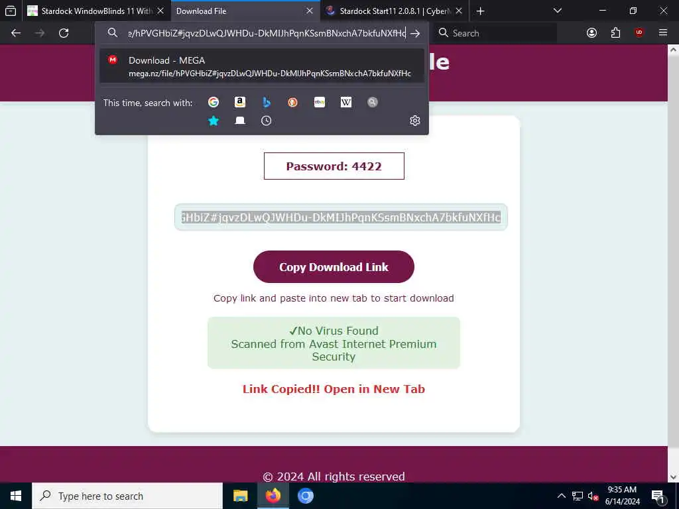
Task: Click the page scrollbar up arrow
Action: click(673, 50)
